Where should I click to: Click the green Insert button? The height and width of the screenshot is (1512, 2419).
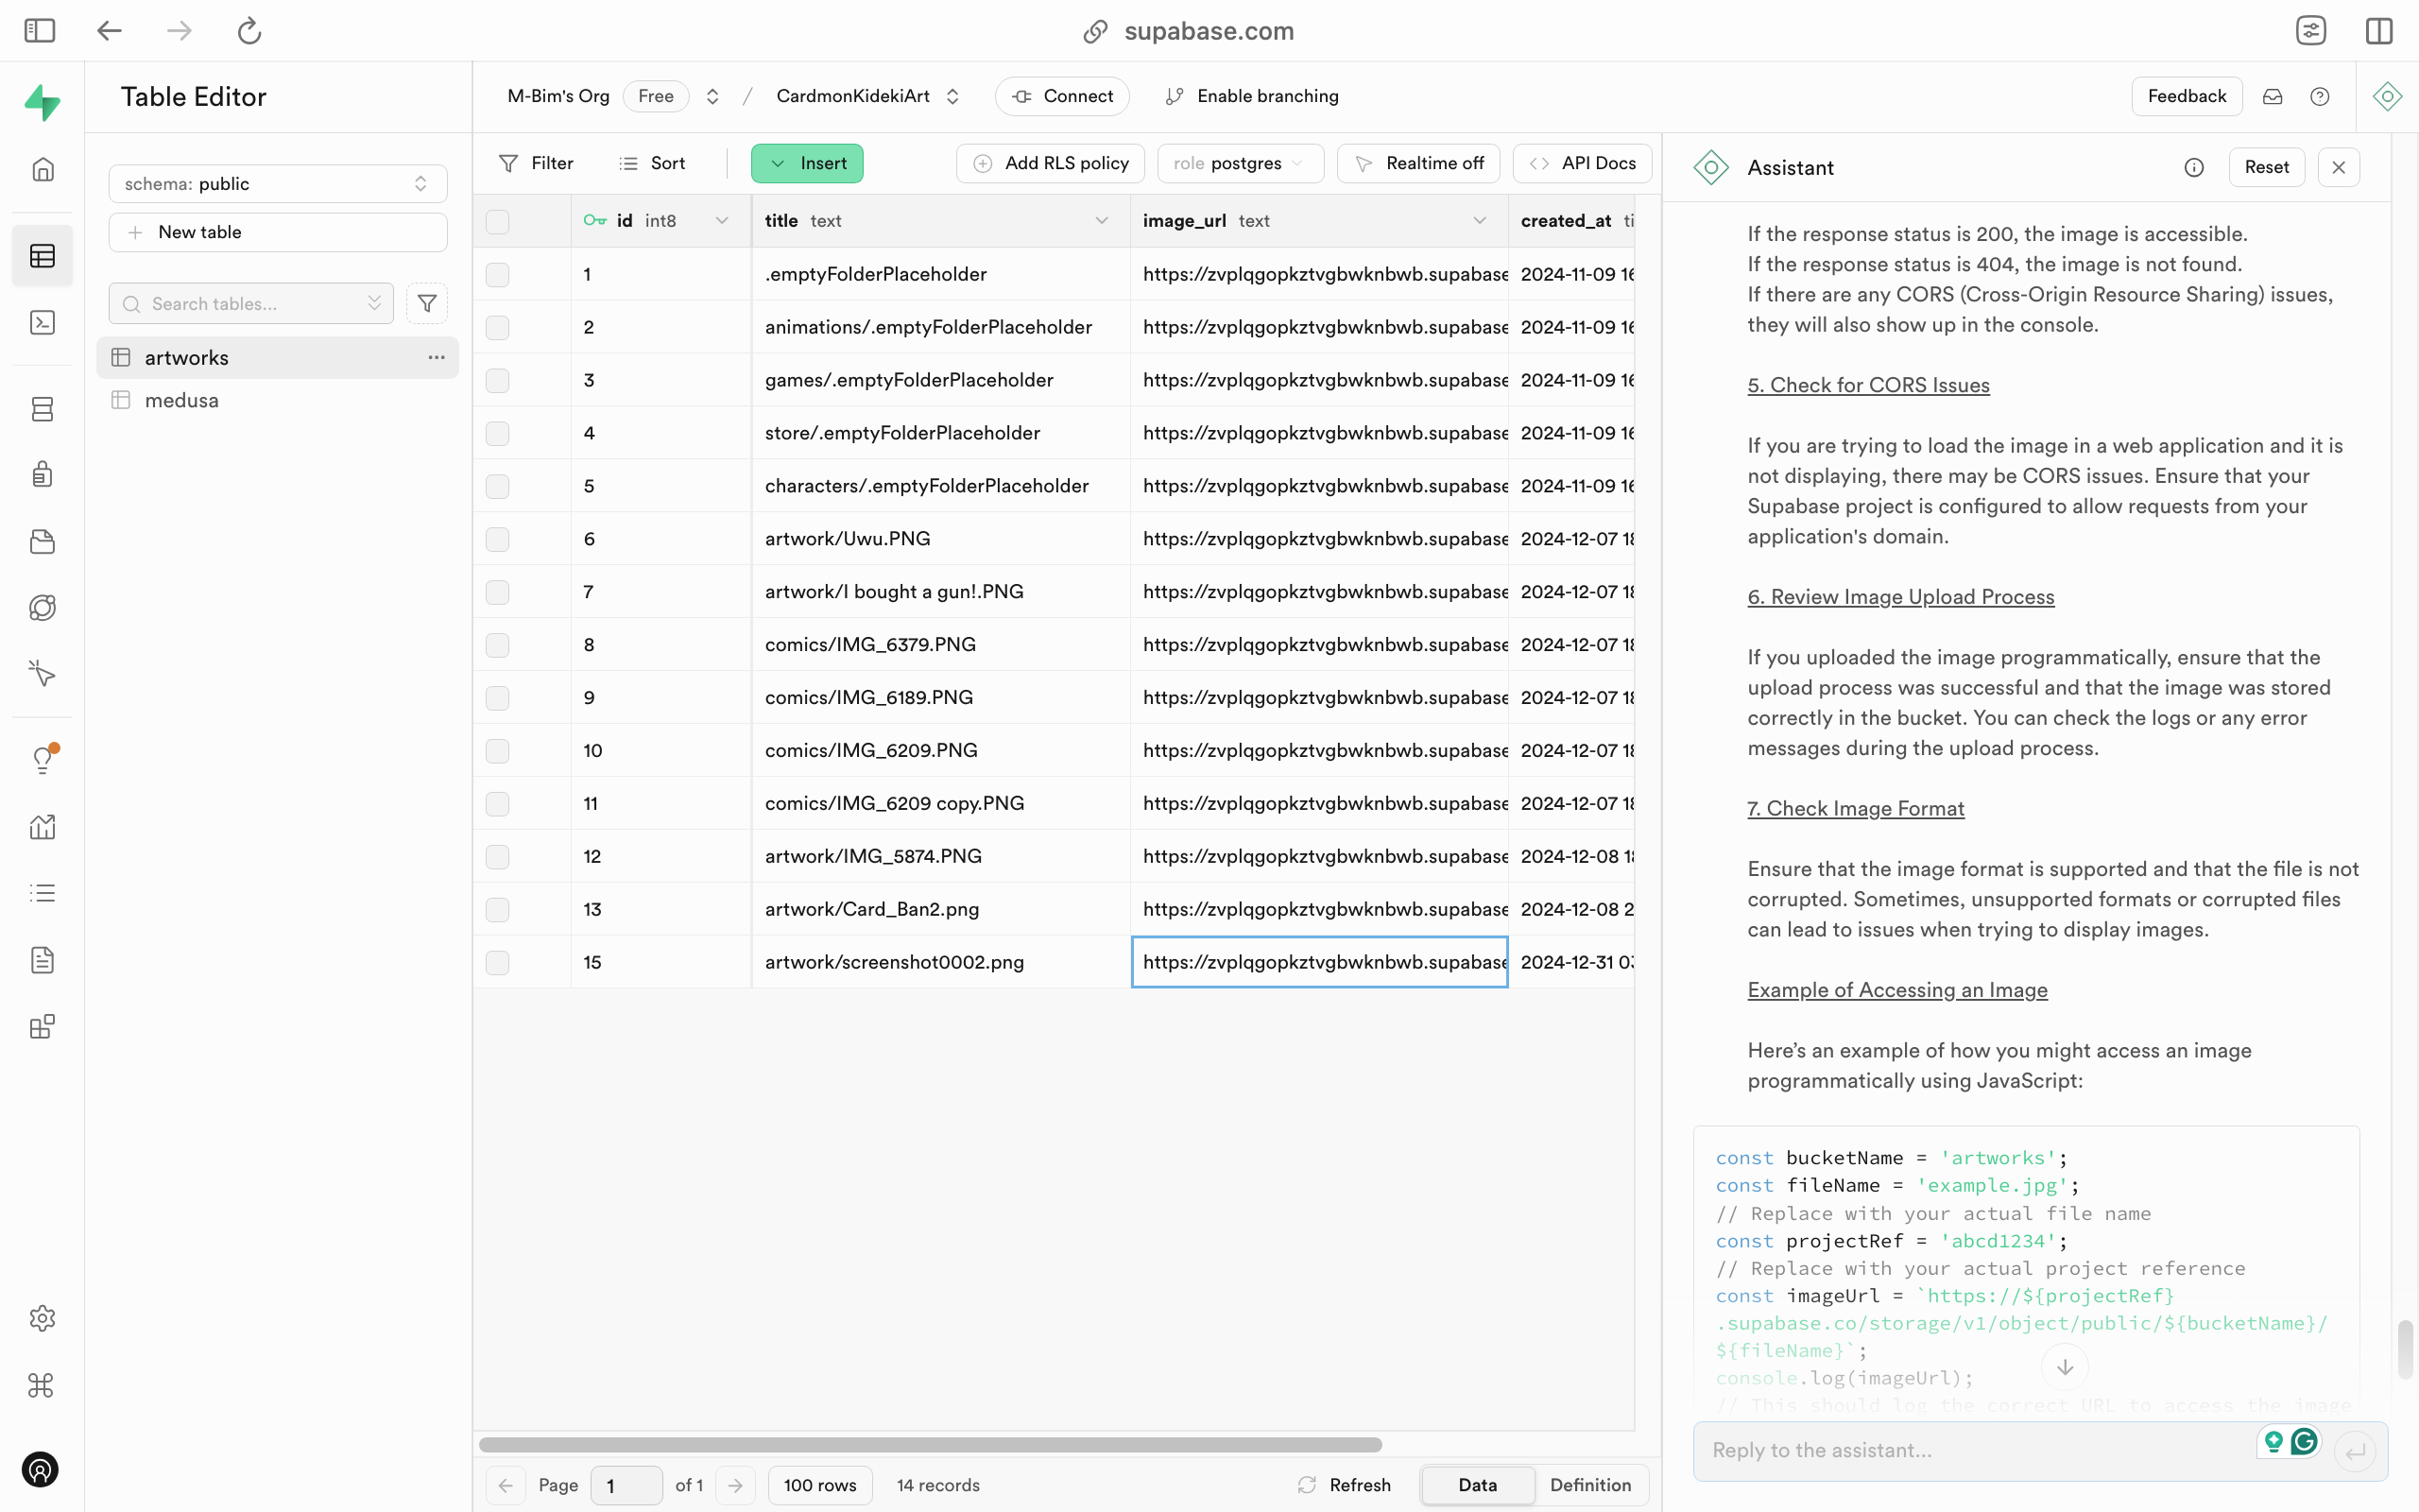[807, 163]
